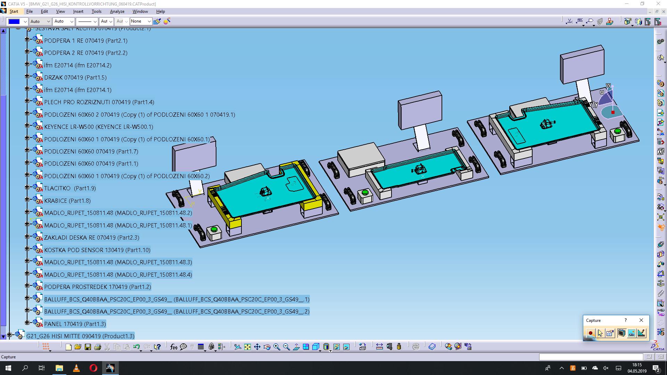
Task: Toggle Vector capture mode in Capture
Action: point(641,333)
